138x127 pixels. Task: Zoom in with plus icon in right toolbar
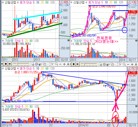(x=132, y=64)
